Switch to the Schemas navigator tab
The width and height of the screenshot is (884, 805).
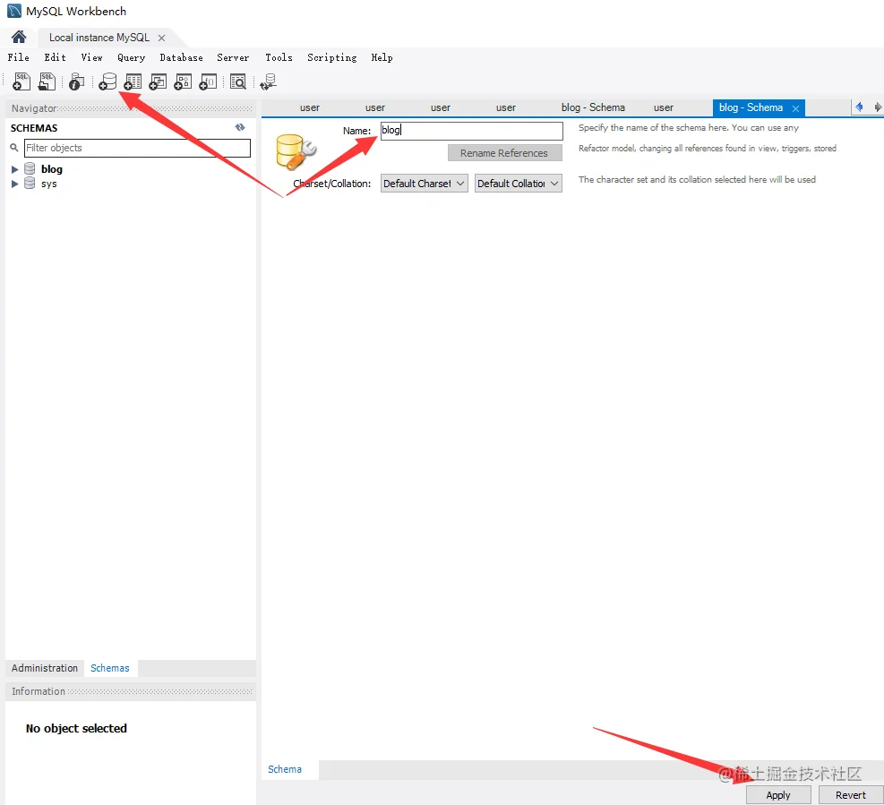coord(110,668)
